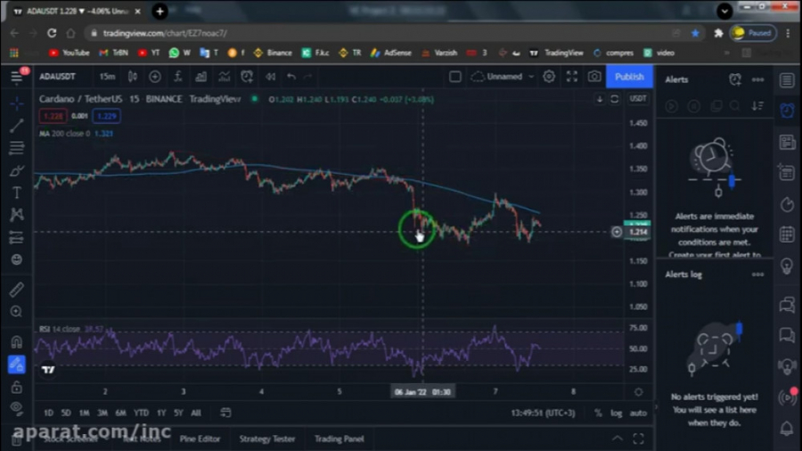Open the Unnamed layout dropdown
This screenshot has width=802, height=451.
click(x=503, y=77)
